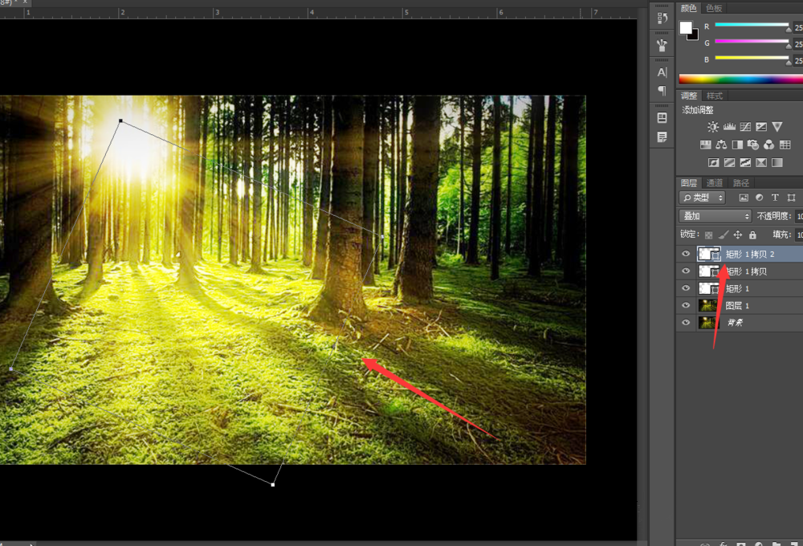Add a Brightness/Contrast adjustment
803x546 pixels.
point(713,127)
